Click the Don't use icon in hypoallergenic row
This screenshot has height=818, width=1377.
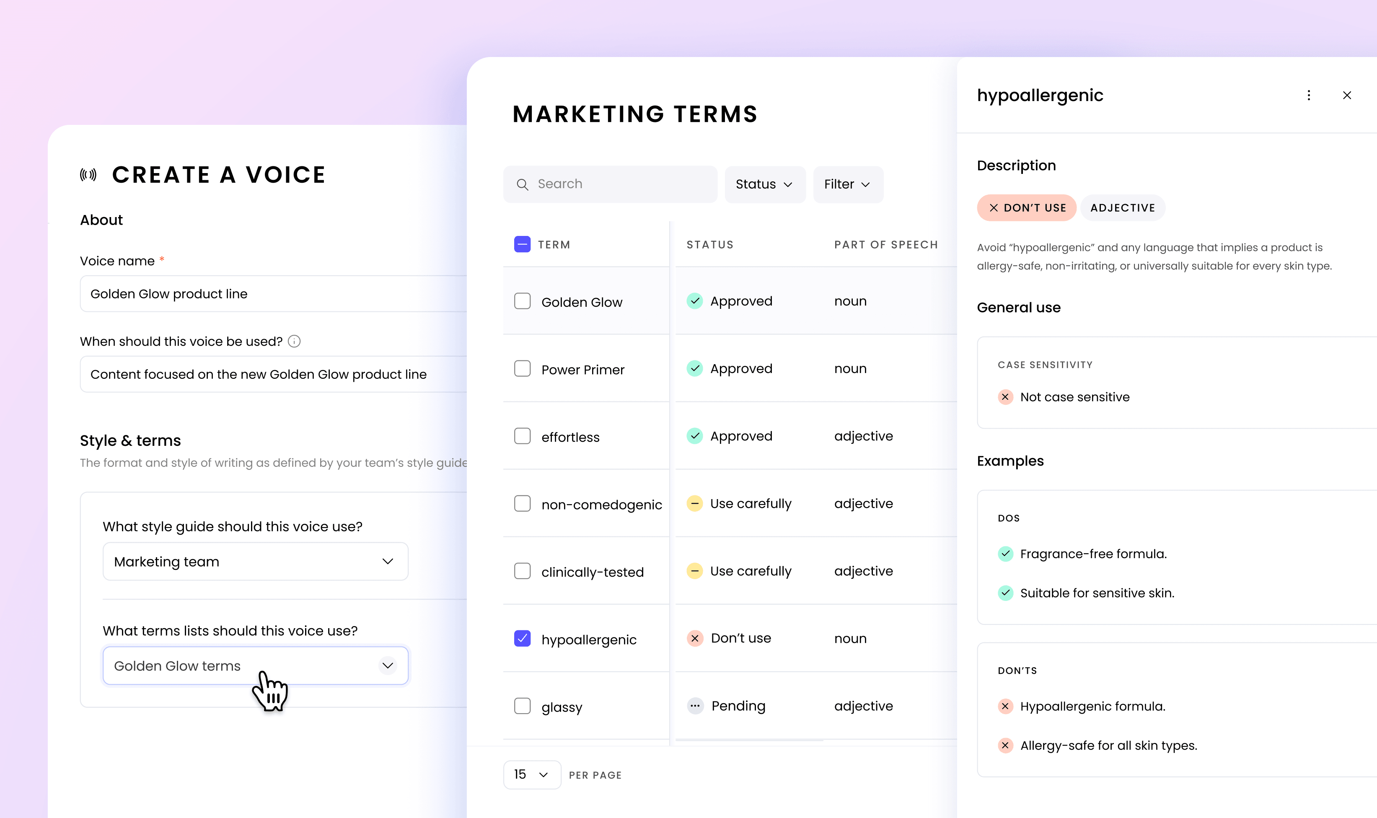[x=695, y=638]
